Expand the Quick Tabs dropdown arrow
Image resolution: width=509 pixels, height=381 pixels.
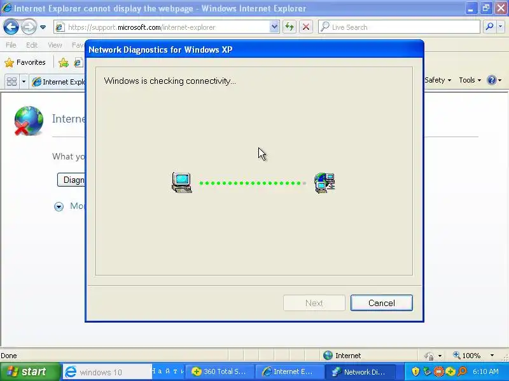(24, 82)
